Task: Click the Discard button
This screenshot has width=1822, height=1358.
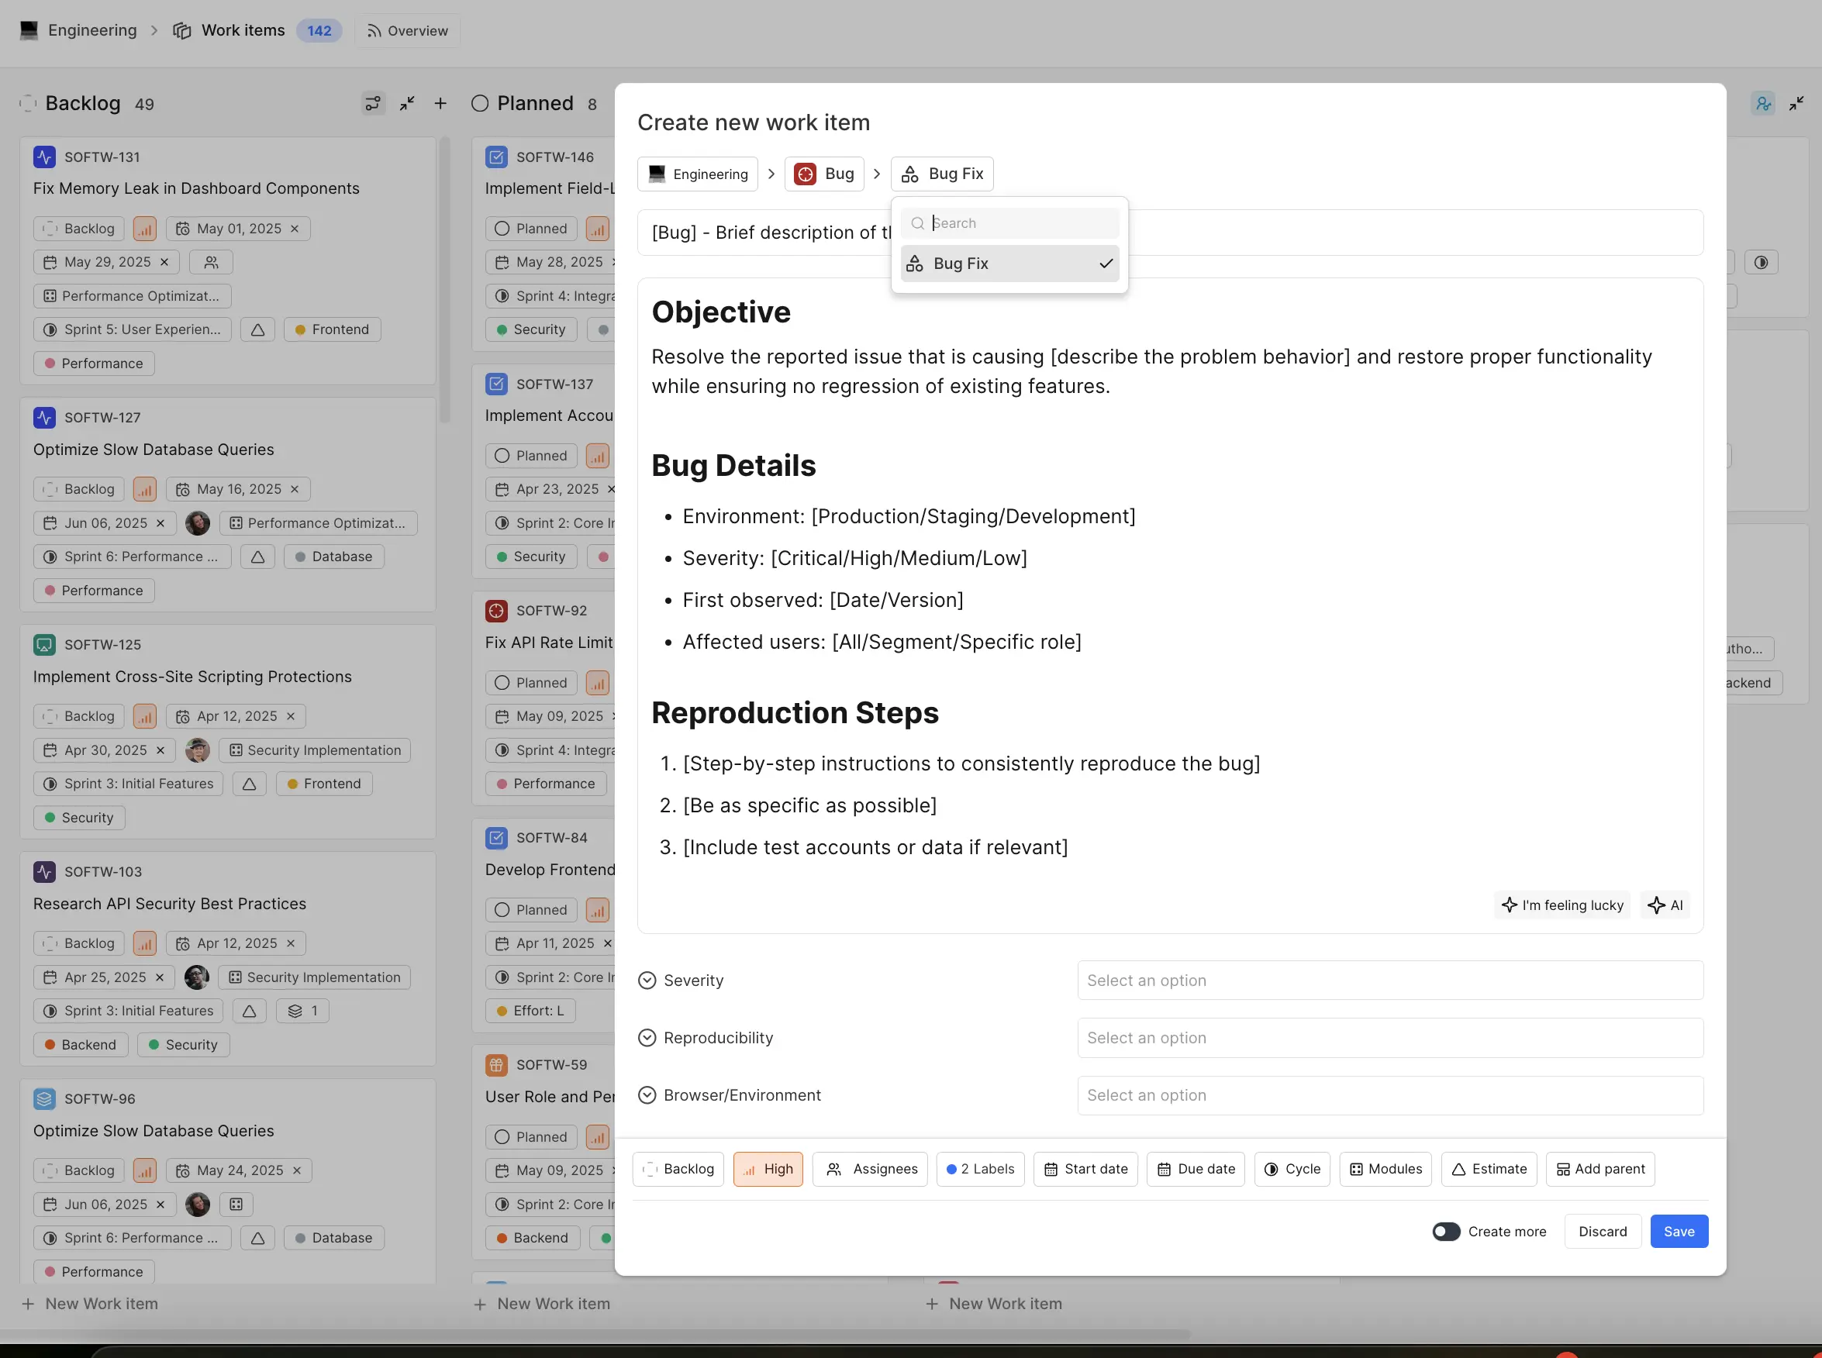Action: point(1602,1231)
